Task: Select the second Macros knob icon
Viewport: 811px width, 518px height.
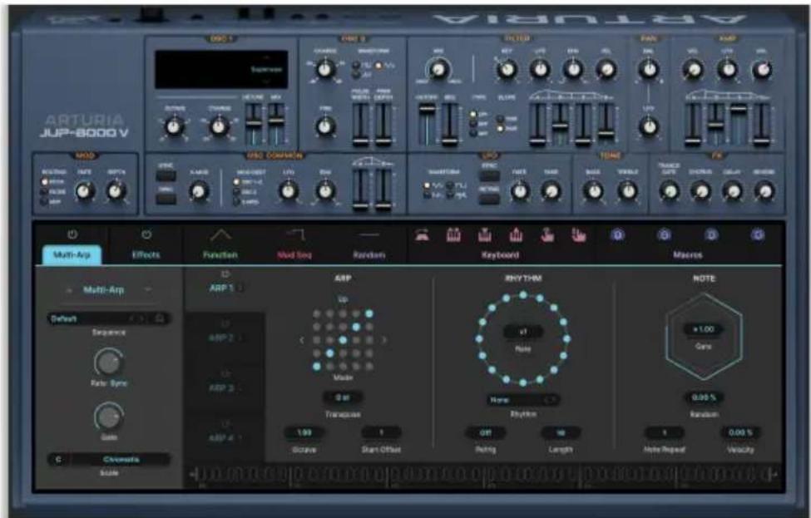Action: click(664, 236)
